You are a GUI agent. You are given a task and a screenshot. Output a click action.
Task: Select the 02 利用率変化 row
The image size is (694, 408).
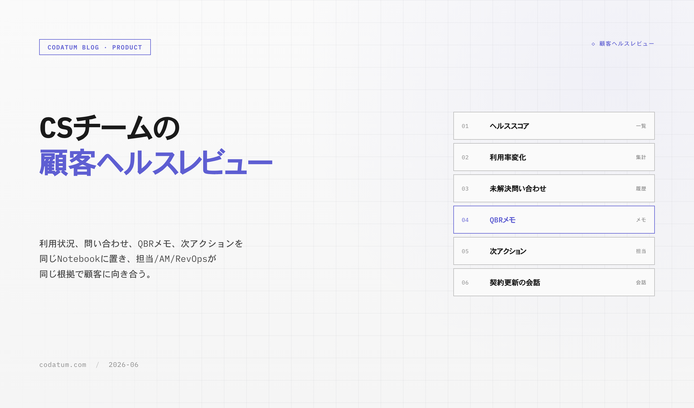coord(554,157)
